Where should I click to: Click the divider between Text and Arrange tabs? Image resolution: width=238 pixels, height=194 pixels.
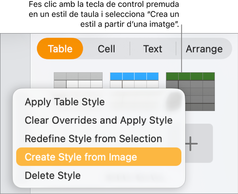[176, 49]
